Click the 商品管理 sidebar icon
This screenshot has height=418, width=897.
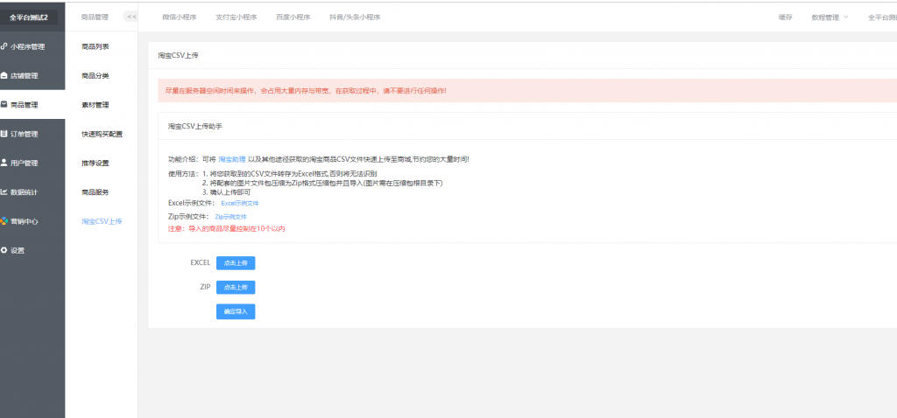[4, 105]
